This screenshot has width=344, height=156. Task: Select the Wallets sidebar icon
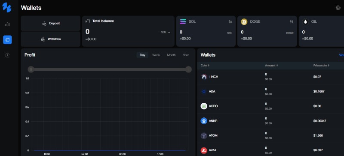tap(7, 39)
